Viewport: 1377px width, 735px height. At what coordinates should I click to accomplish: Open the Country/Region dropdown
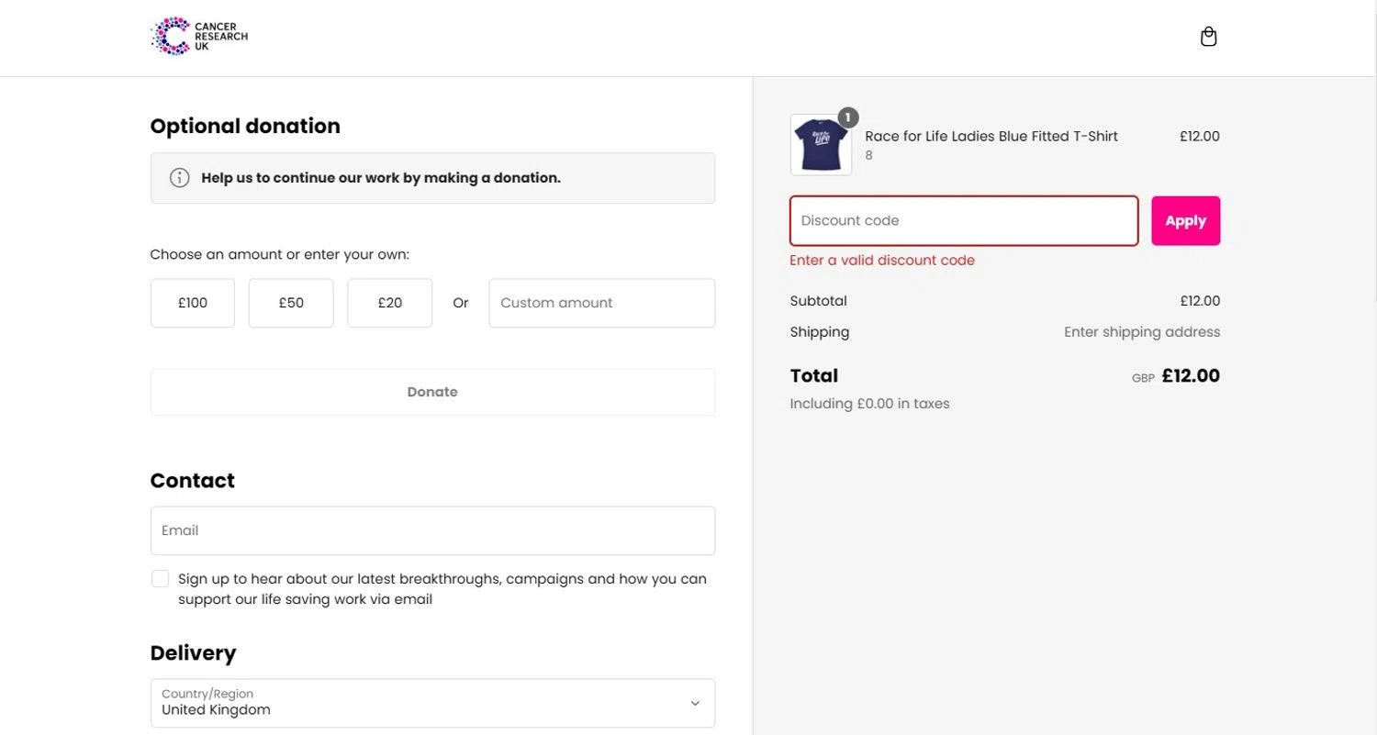[431, 703]
